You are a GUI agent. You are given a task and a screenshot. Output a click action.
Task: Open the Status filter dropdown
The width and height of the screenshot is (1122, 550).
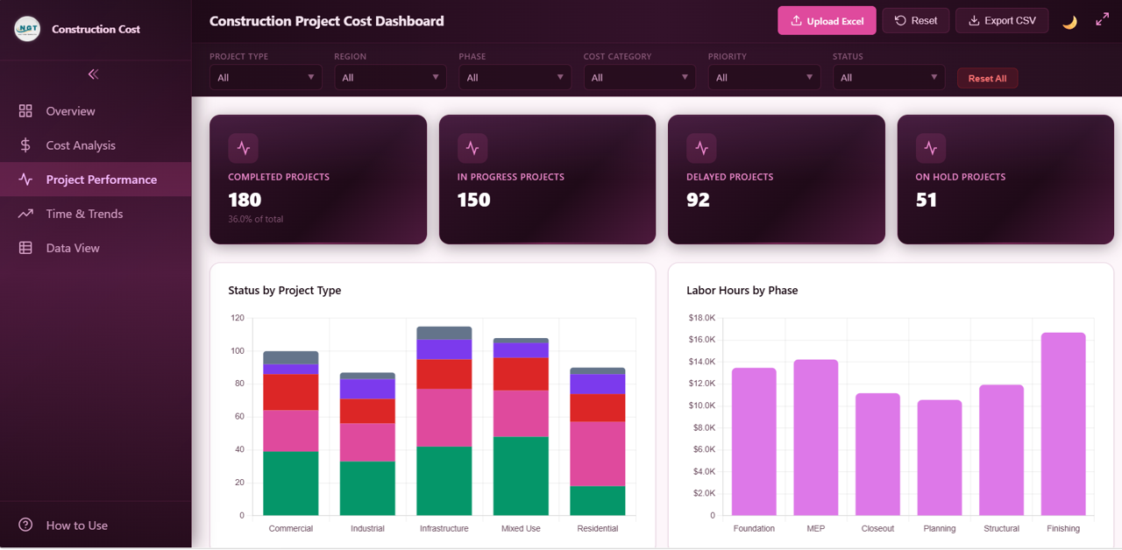coord(889,77)
